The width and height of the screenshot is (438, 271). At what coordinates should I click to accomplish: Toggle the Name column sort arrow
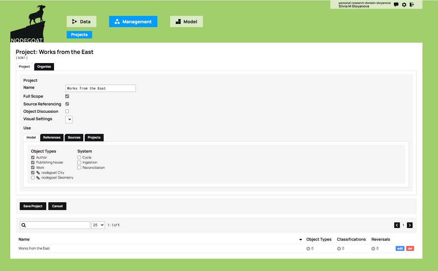coord(301,240)
